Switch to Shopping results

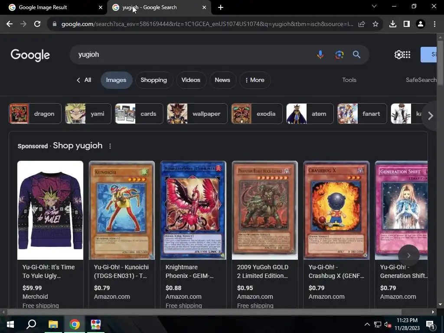coord(154,80)
